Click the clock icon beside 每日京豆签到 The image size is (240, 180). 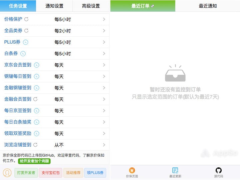click(x=37, y=111)
